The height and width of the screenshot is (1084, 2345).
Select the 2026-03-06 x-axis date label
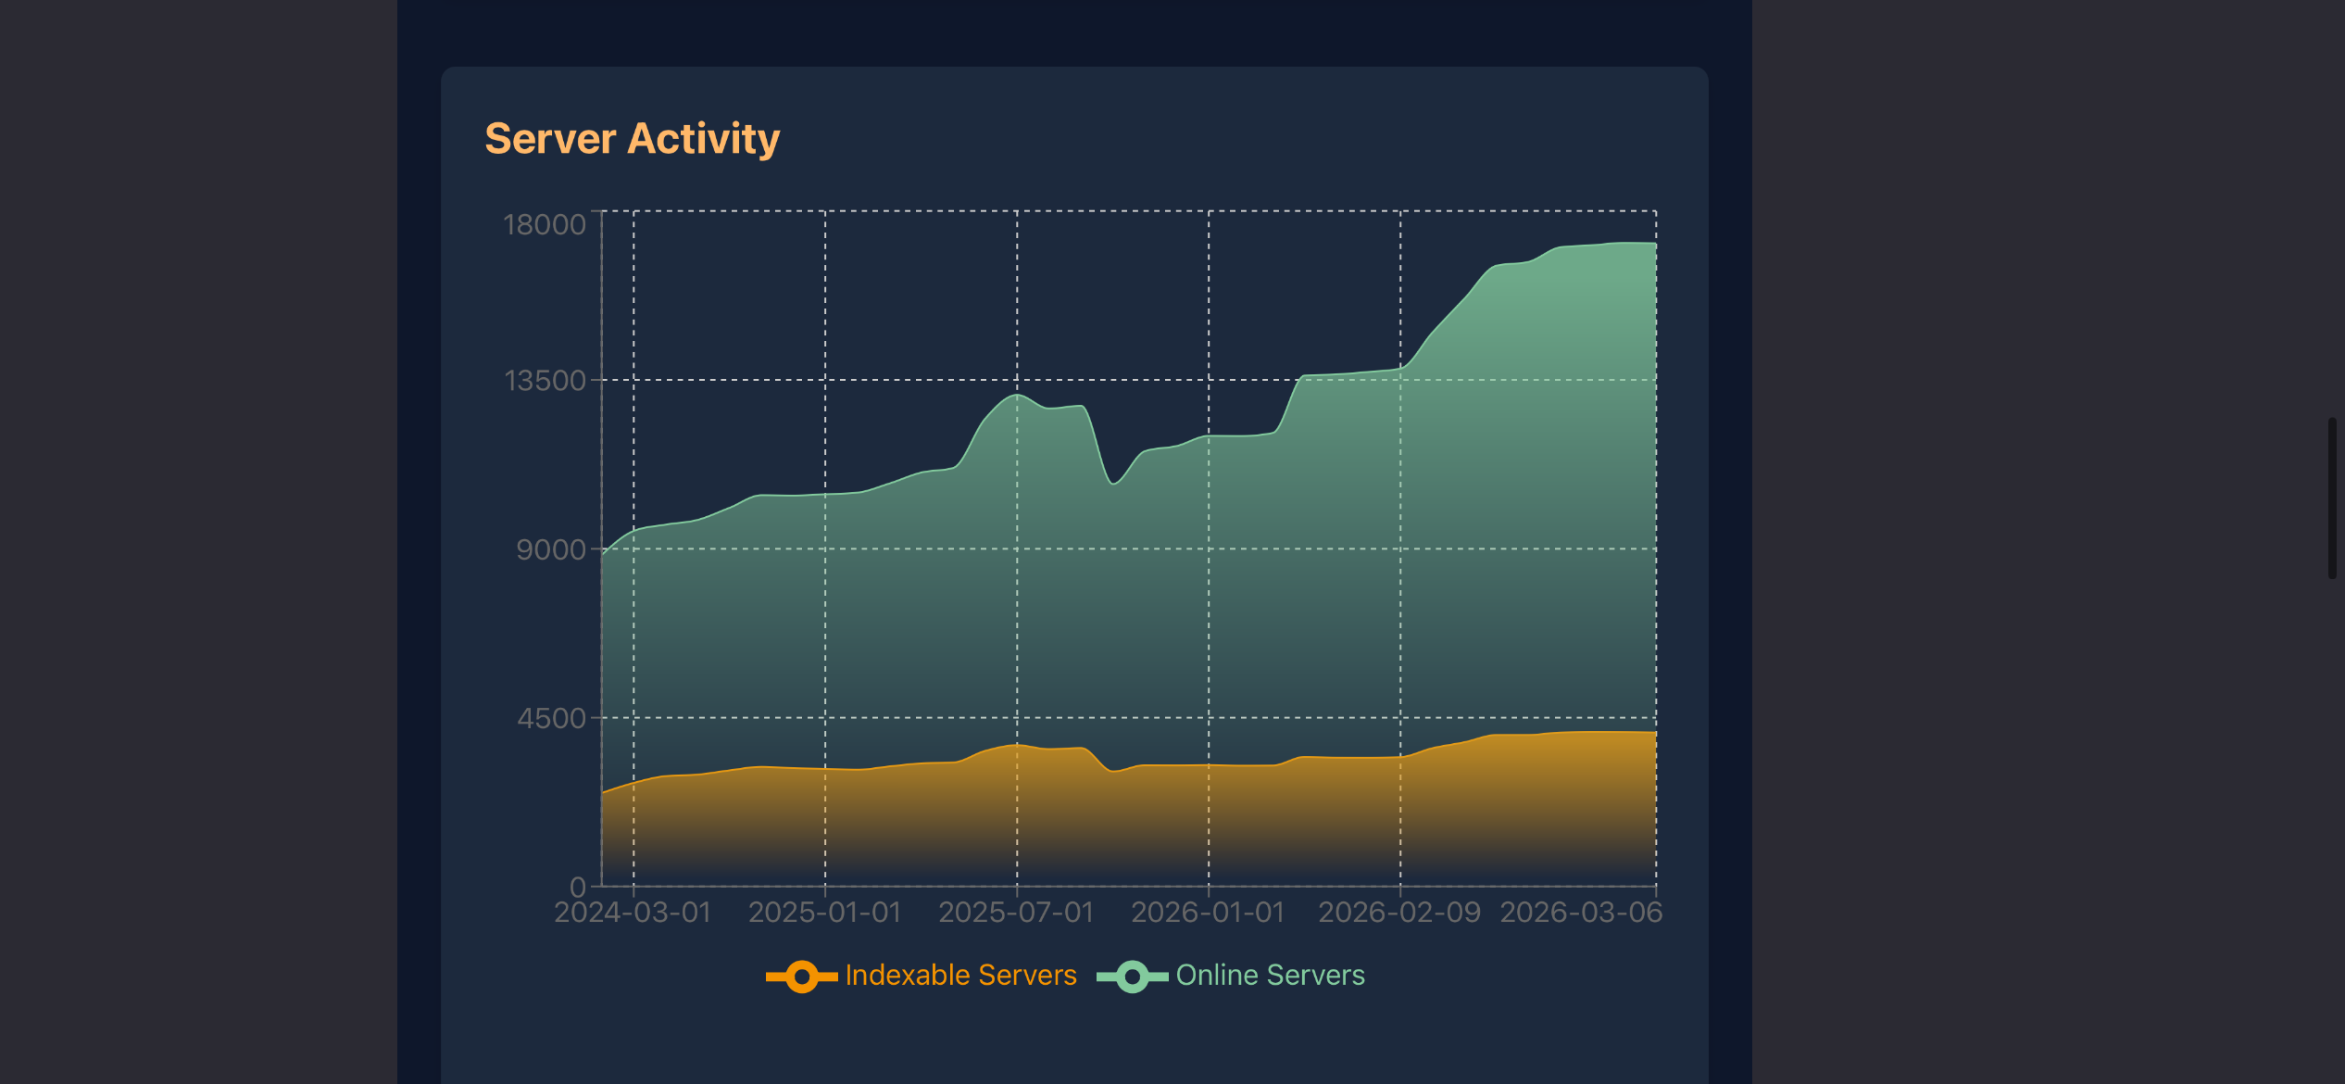pos(1581,913)
